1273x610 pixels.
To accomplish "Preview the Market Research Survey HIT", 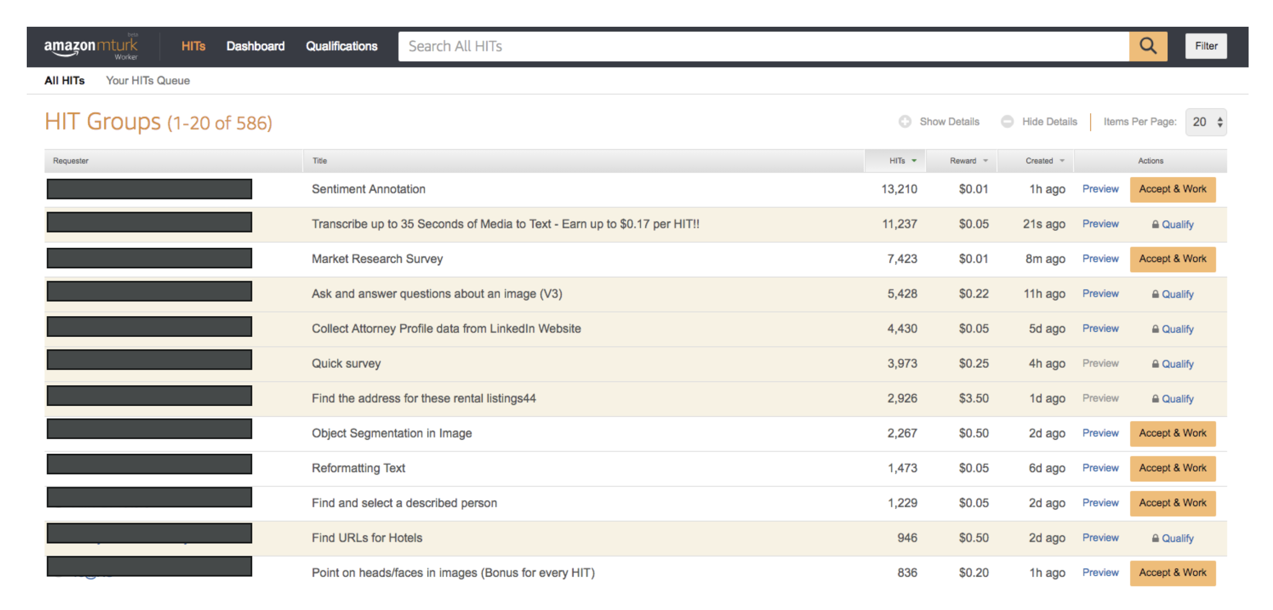I will pyautogui.click(x=1099, y=259).
